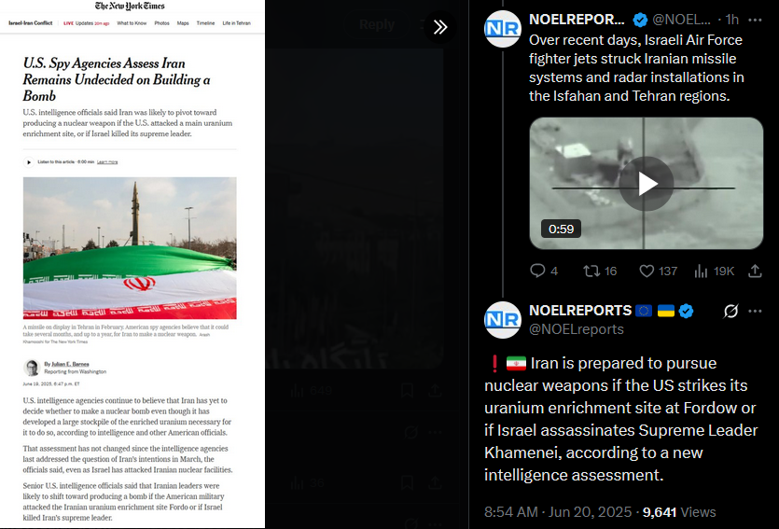Share the Israeli Air Force strike tweet

(x=755, y=271)
